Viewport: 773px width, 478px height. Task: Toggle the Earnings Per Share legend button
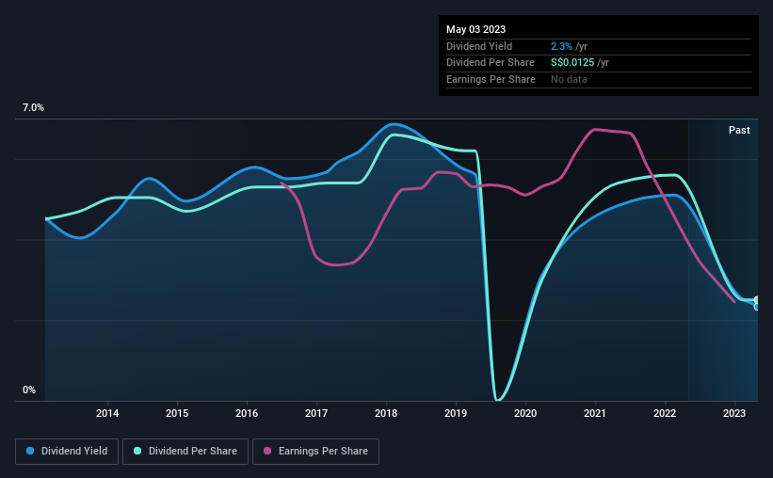315,452
